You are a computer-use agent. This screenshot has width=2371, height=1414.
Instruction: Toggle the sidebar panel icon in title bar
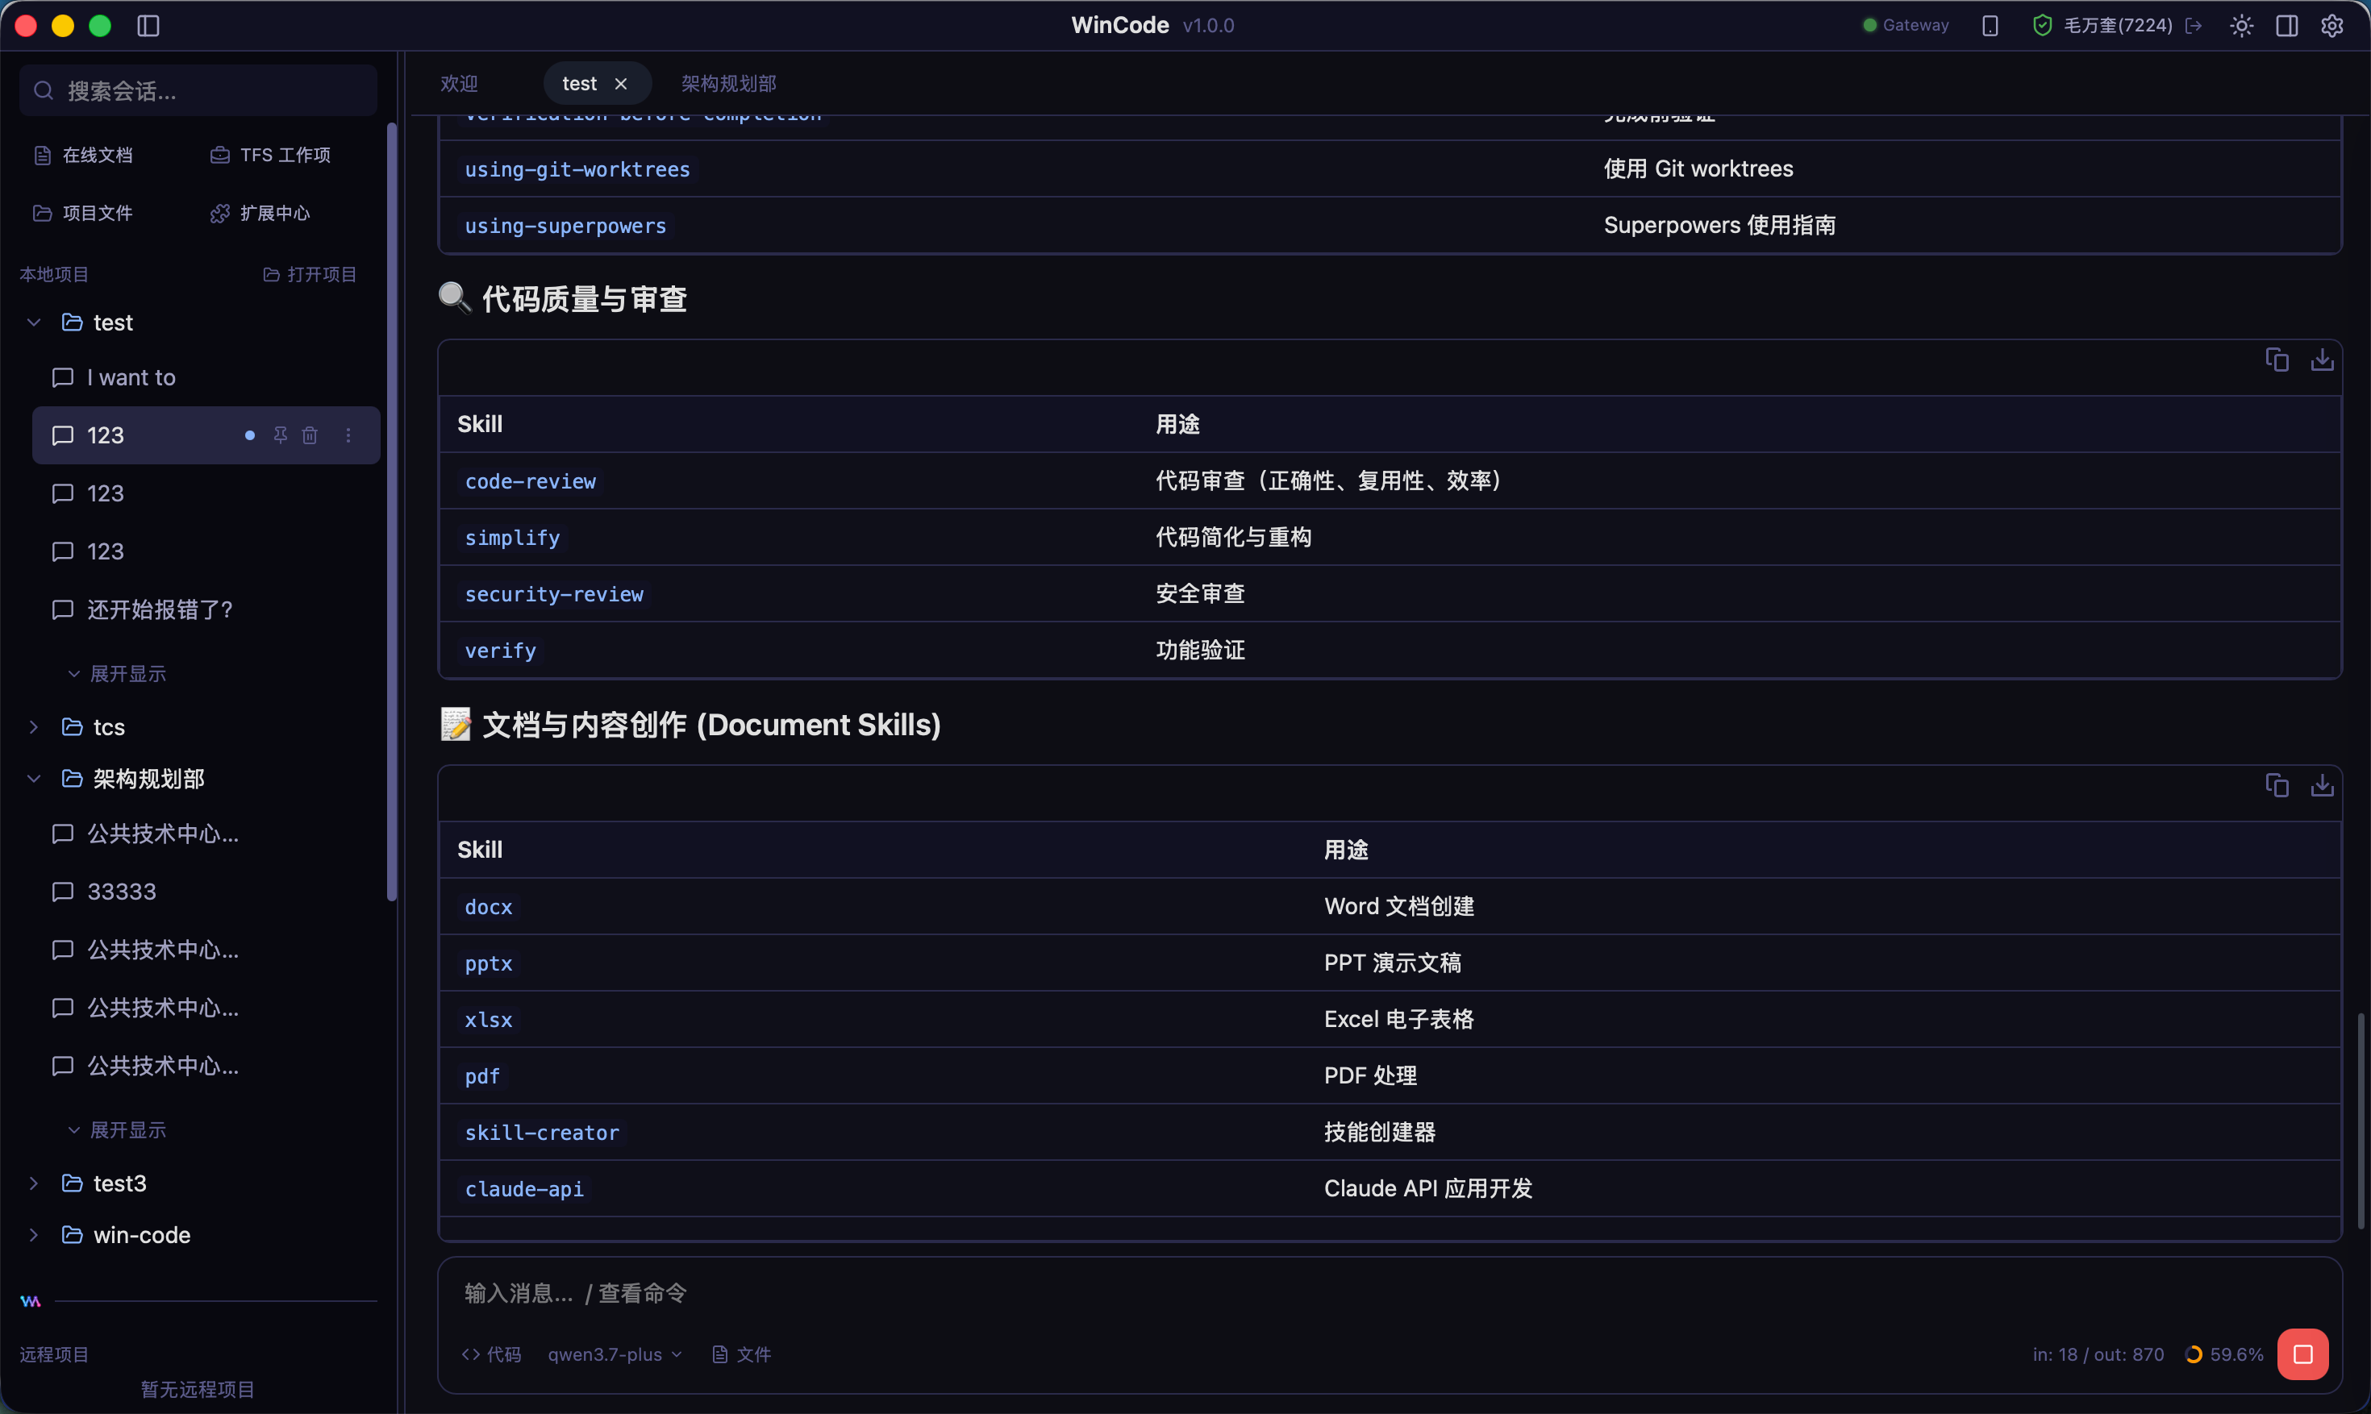point(148,26)
